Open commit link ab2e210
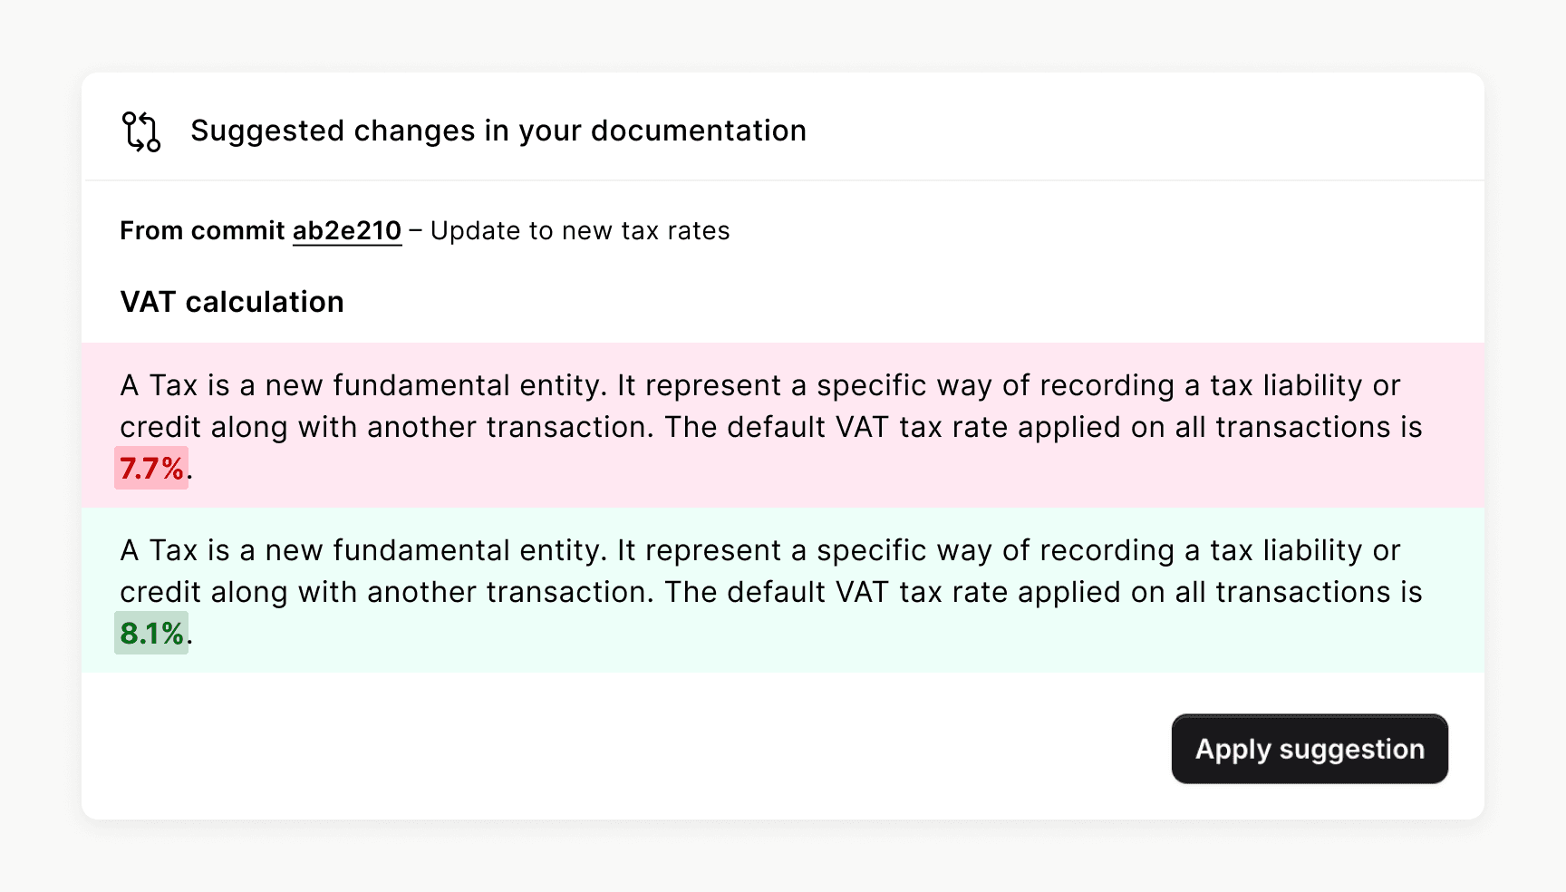The height and width of the screenshot is (892, 1566). tap(346, 231)
